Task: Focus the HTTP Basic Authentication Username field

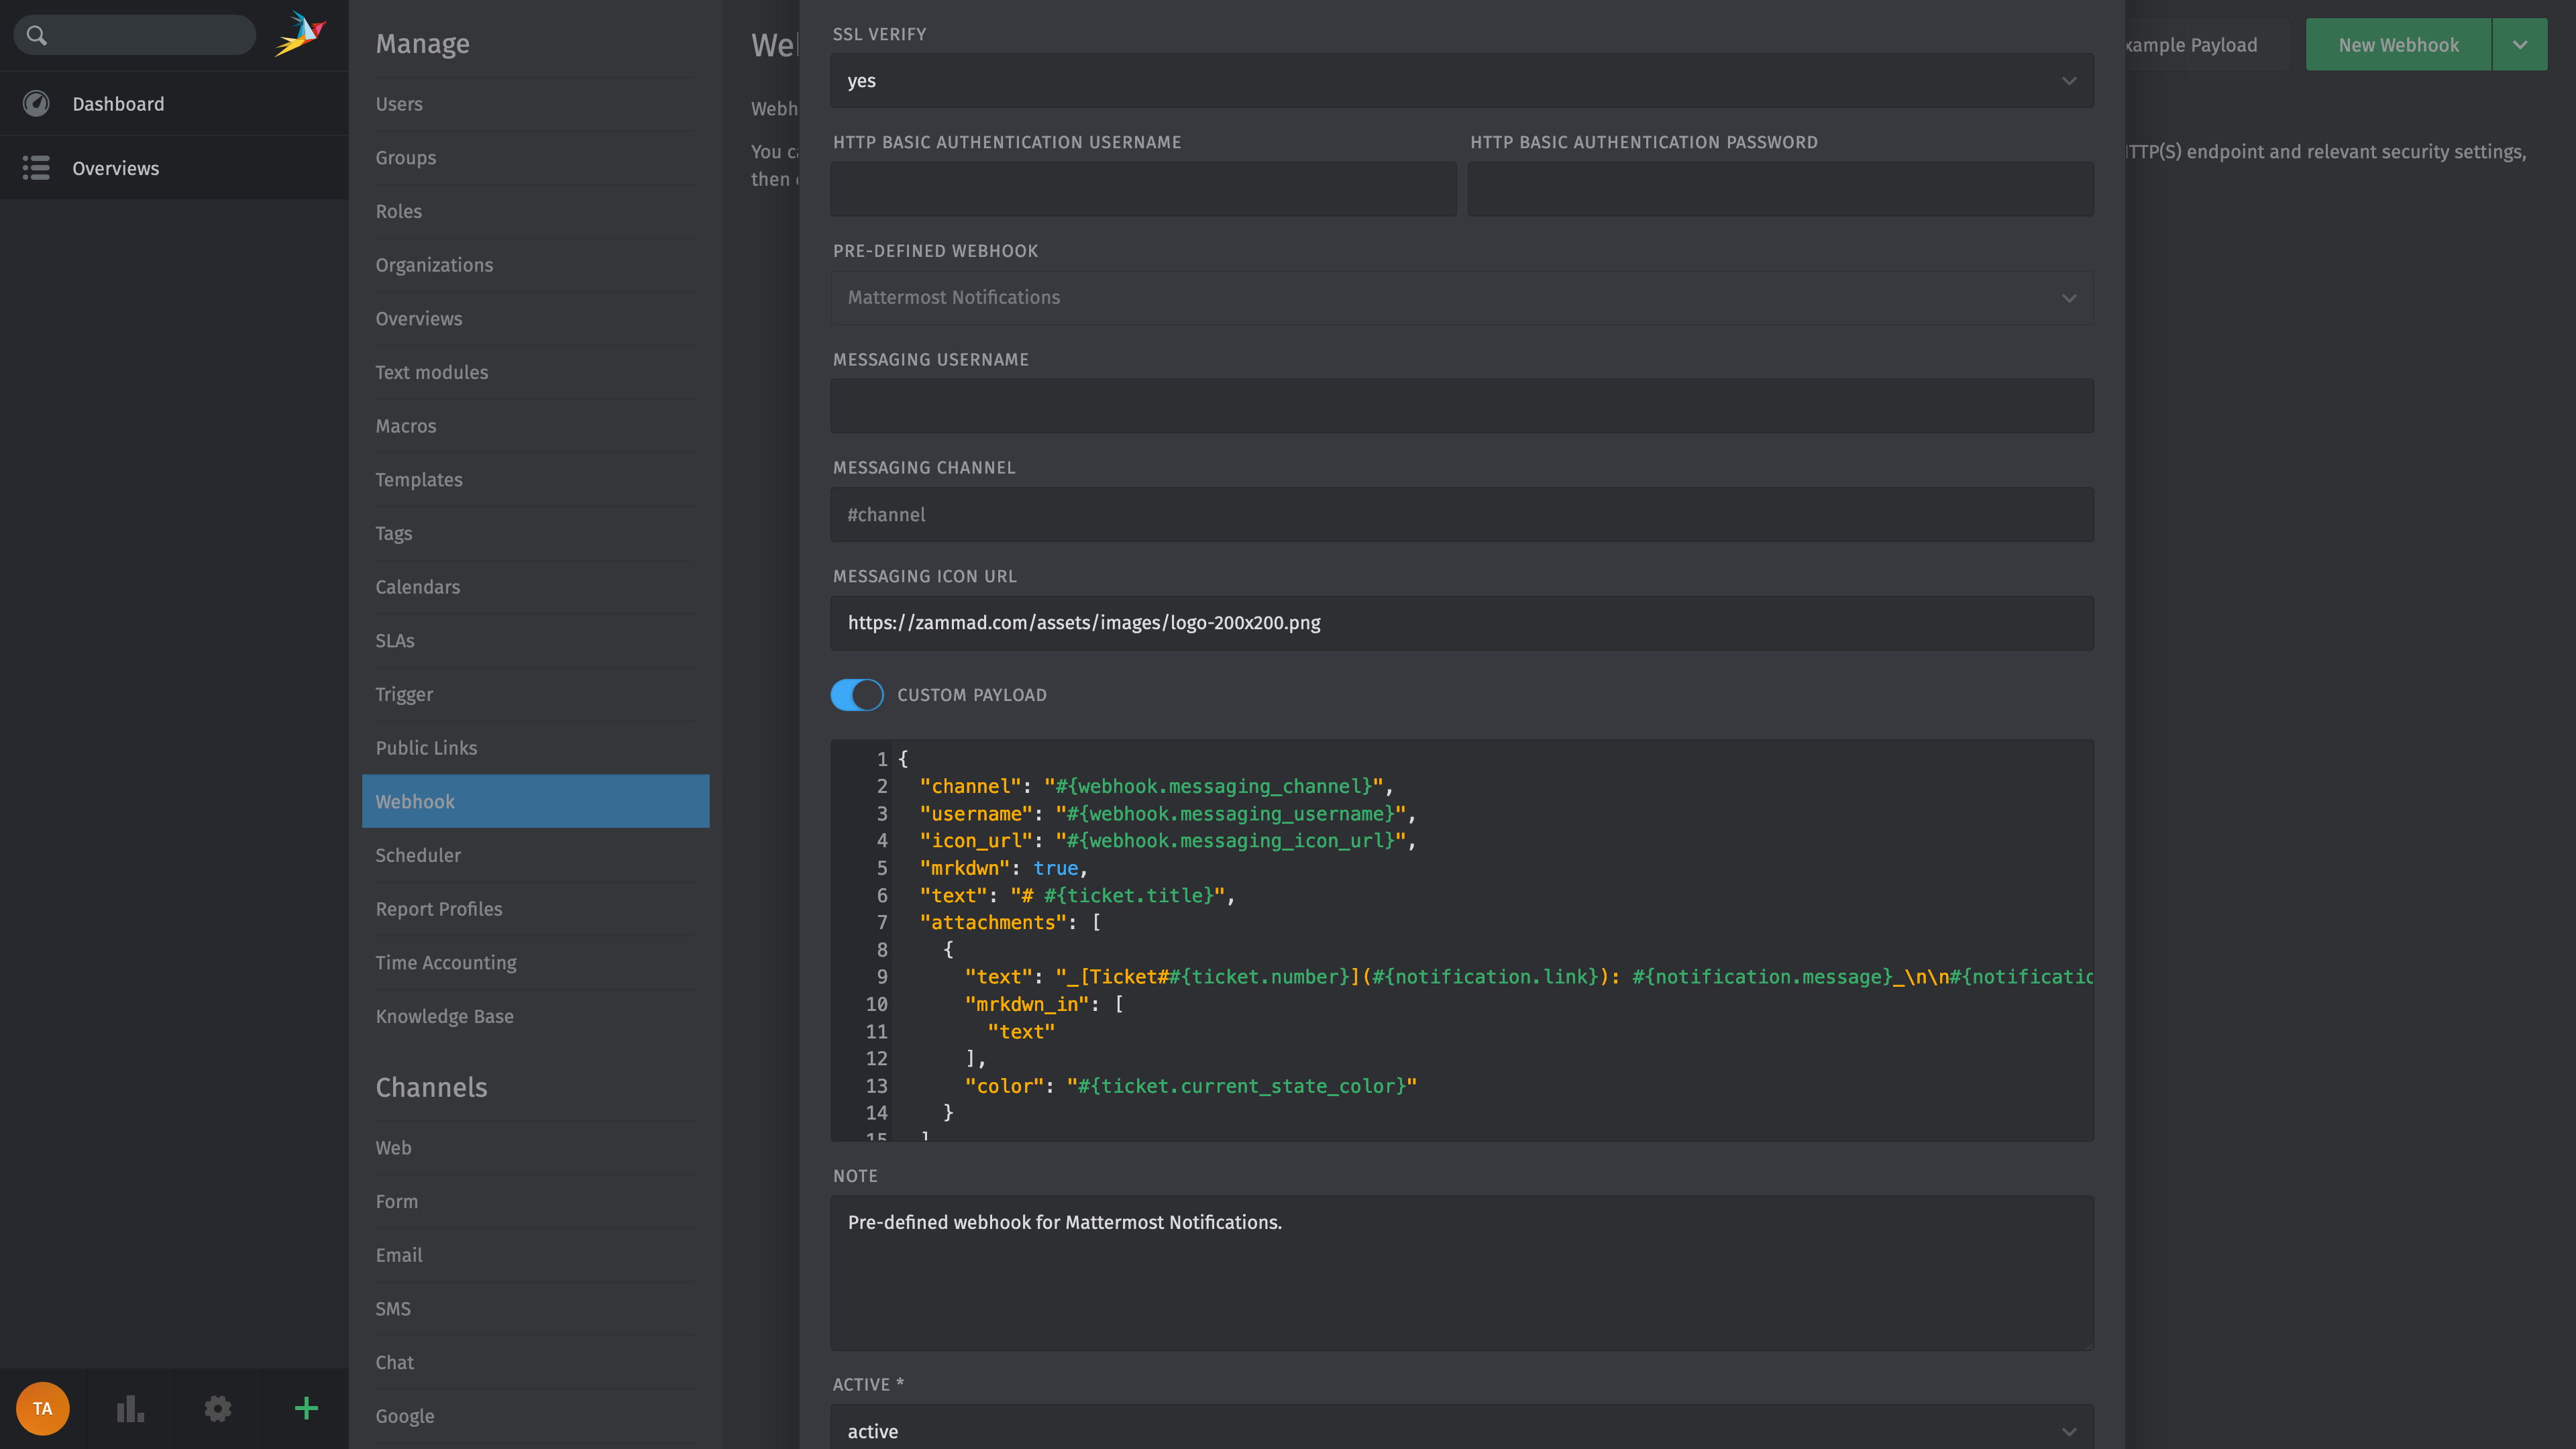Action: (x=1142, y=189)
